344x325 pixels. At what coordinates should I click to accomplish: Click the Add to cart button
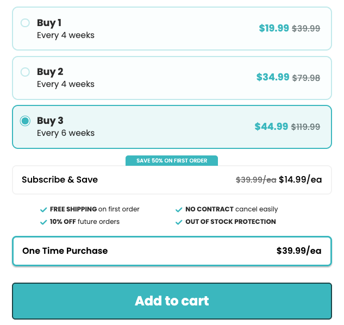click(172, 301)
